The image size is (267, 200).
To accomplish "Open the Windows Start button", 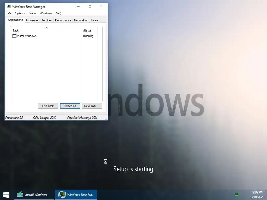I will (x=6, y=195).
